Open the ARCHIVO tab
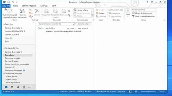 pos(6,6)
